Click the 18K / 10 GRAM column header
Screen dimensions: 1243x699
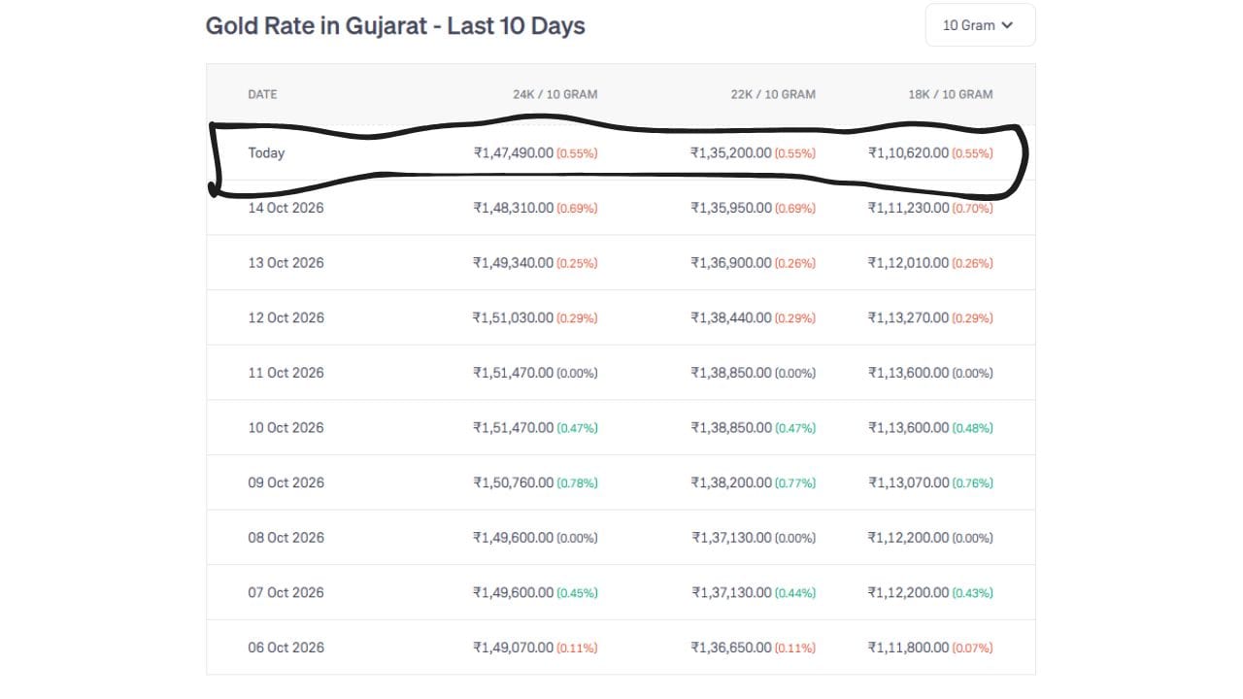coord(951,94)
